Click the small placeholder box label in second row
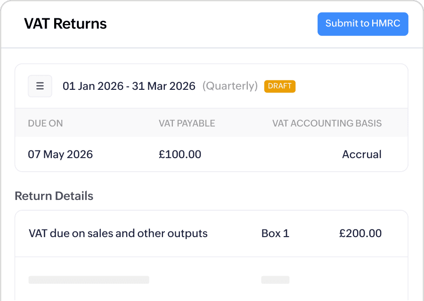The image size is (424, 301). (x=275, y=280)
